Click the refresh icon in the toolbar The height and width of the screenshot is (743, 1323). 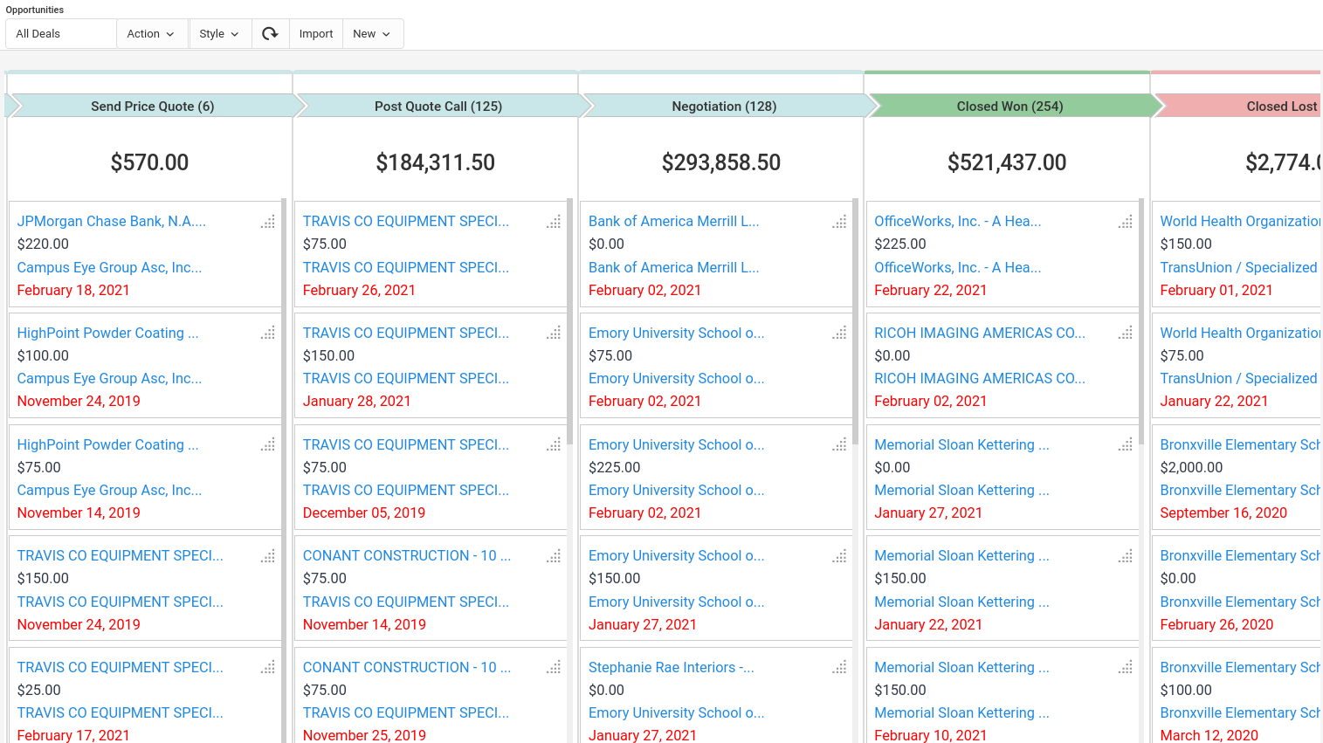click(x=270, y=33)
